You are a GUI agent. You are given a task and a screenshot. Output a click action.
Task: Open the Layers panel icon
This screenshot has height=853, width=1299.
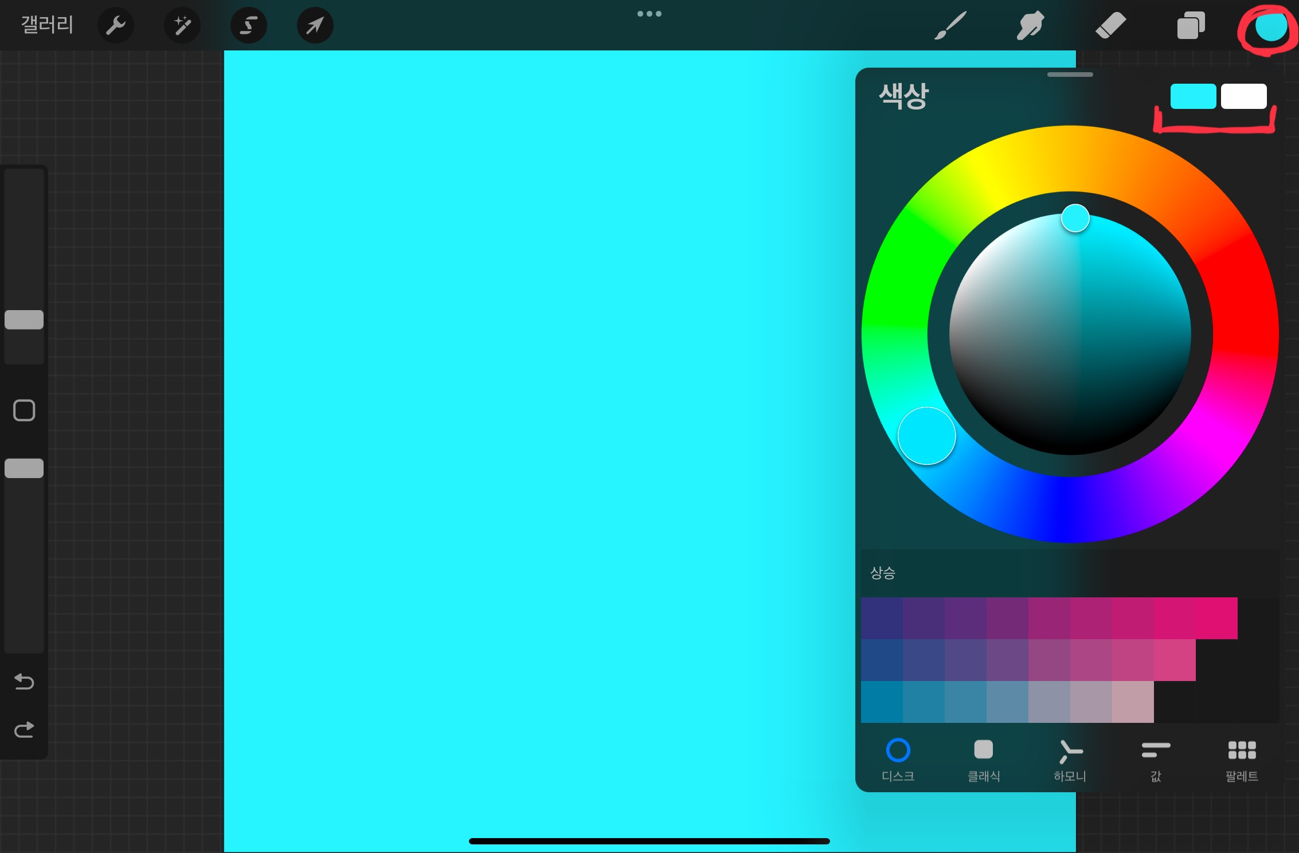1191,26
